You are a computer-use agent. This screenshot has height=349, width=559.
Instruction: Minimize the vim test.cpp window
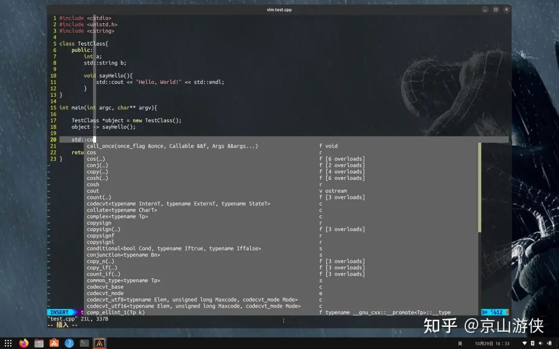pyautogui.click(x=485, y=10)
